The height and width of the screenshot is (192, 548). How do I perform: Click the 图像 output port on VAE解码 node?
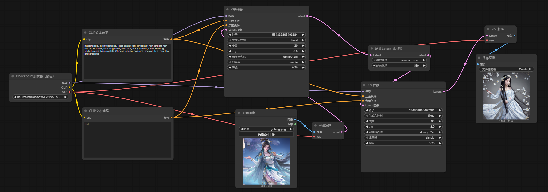click(x=515, y=36)
